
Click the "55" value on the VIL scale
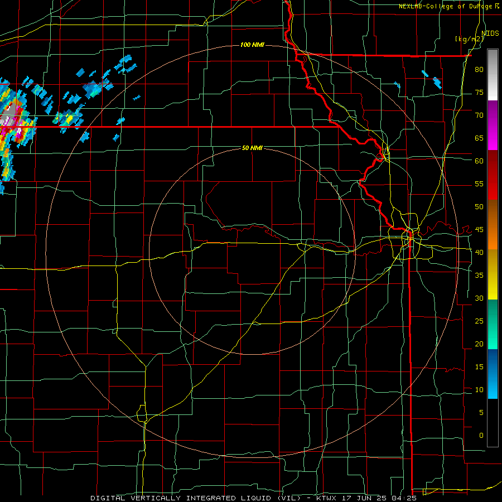coord(479,184)
